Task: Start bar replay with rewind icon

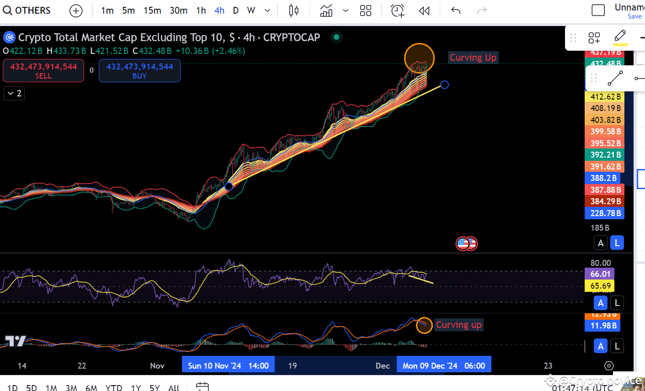Action: (x=424, y=11)
